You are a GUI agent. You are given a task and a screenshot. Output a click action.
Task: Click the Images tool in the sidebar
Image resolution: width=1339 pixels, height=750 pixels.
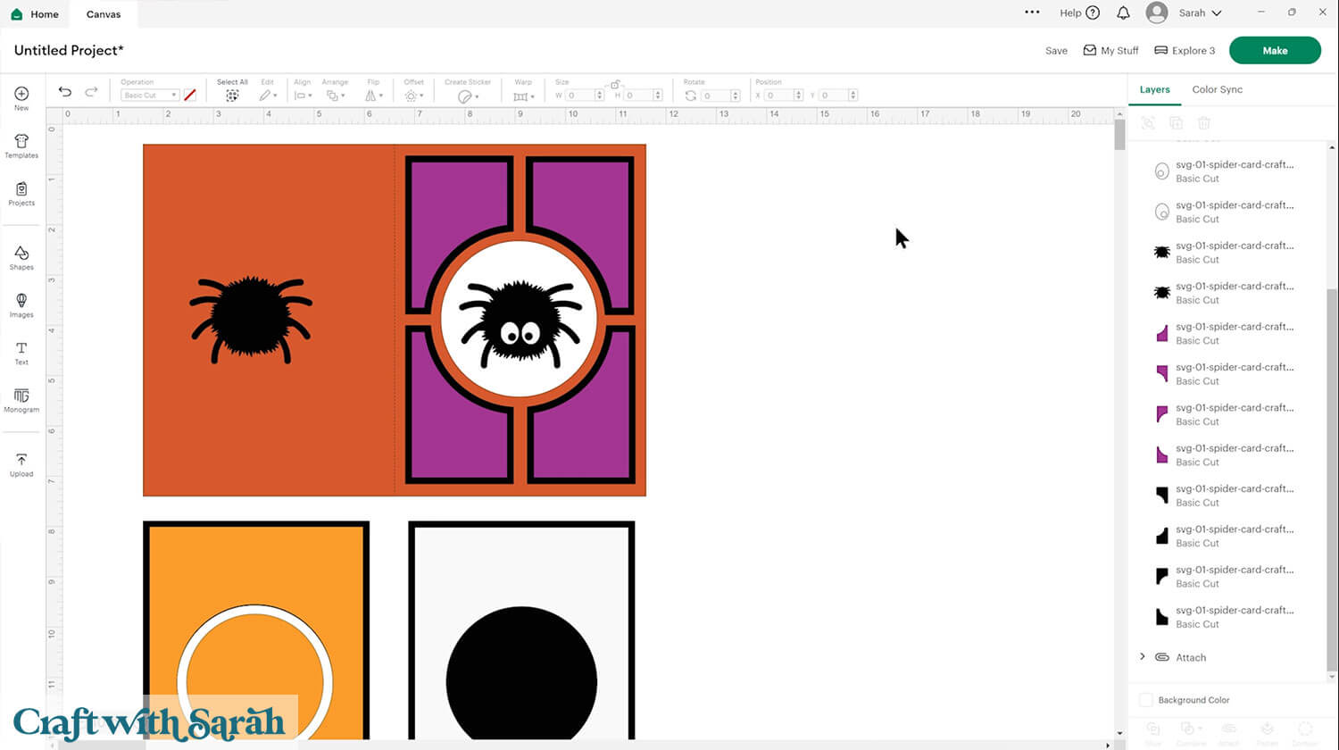tap(21, 304)
